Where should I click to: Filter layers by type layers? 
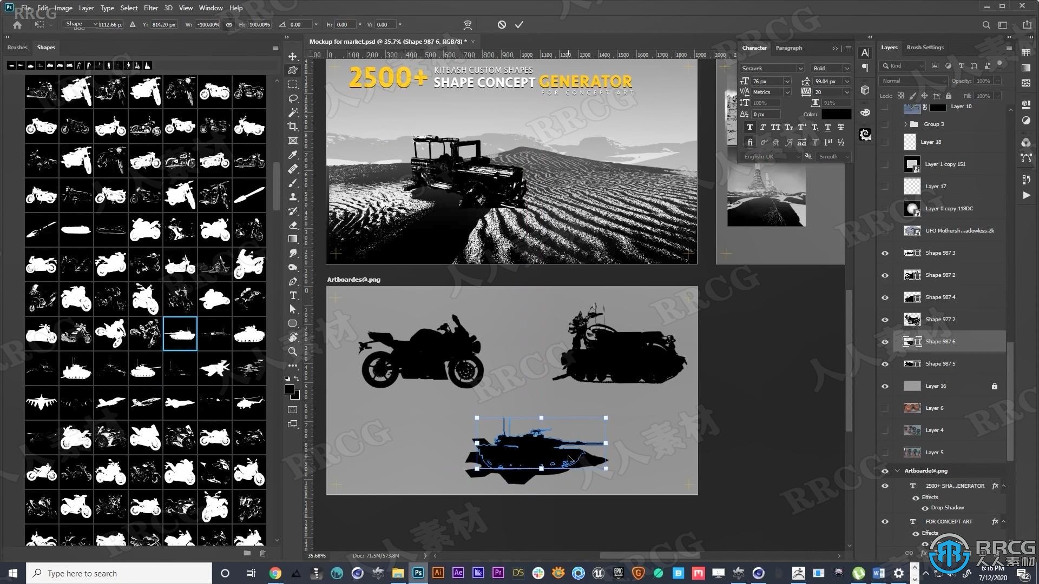[x=961, y=65]
